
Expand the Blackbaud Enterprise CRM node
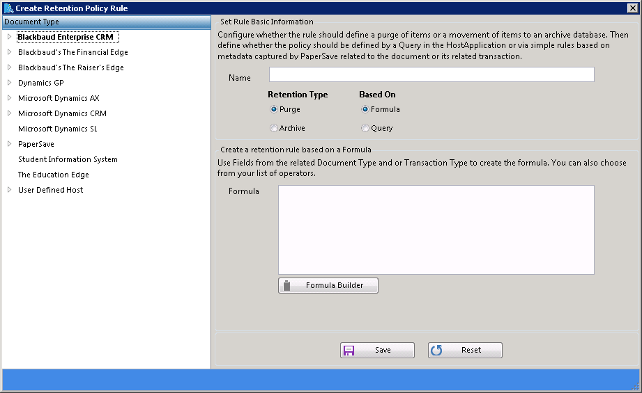(10, 37)
